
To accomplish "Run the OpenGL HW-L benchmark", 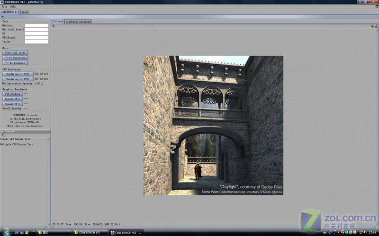I will click(x=13, y=104).
